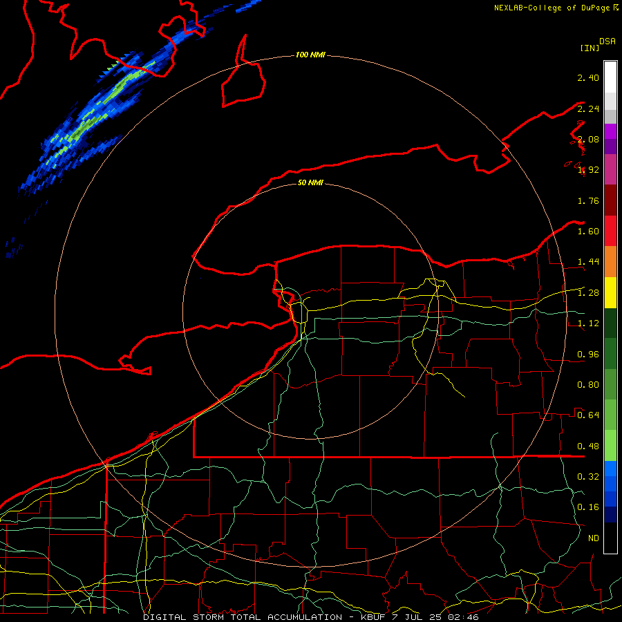
Task: Click the 1.76 legend value
Action: click(x=588, y=200)
